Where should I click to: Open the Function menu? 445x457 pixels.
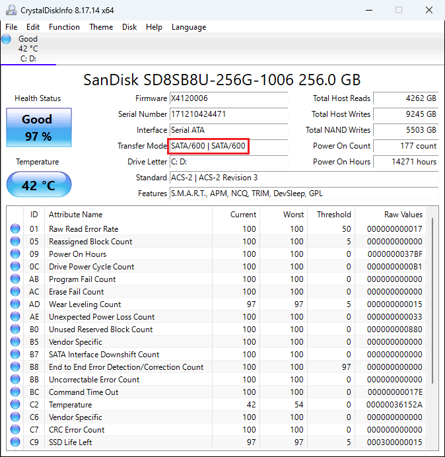point(64,27)
